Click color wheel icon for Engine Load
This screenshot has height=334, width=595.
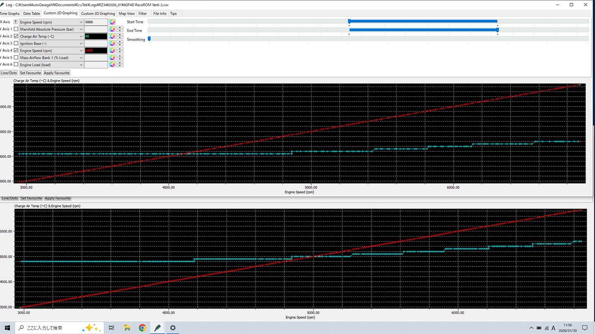pyautogui.click(x=112, y=65)
